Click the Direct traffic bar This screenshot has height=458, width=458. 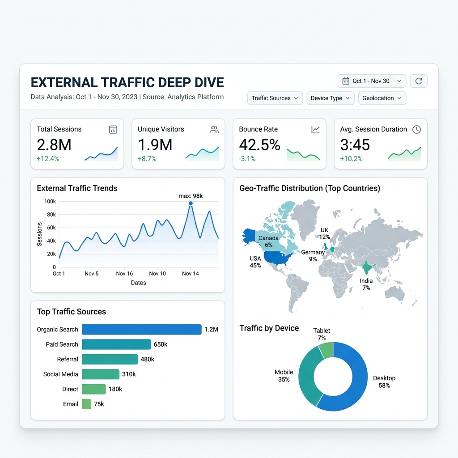click(94, 389)
